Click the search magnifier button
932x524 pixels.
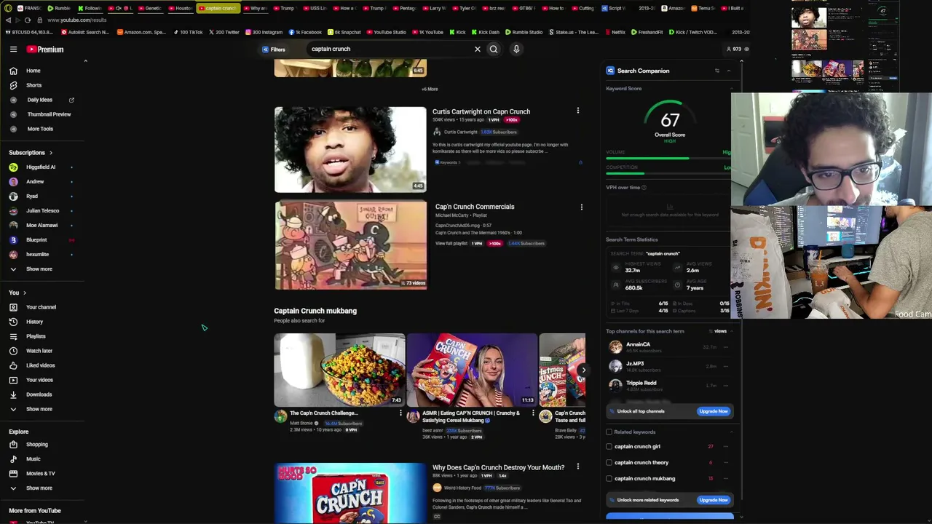[494, 49]
